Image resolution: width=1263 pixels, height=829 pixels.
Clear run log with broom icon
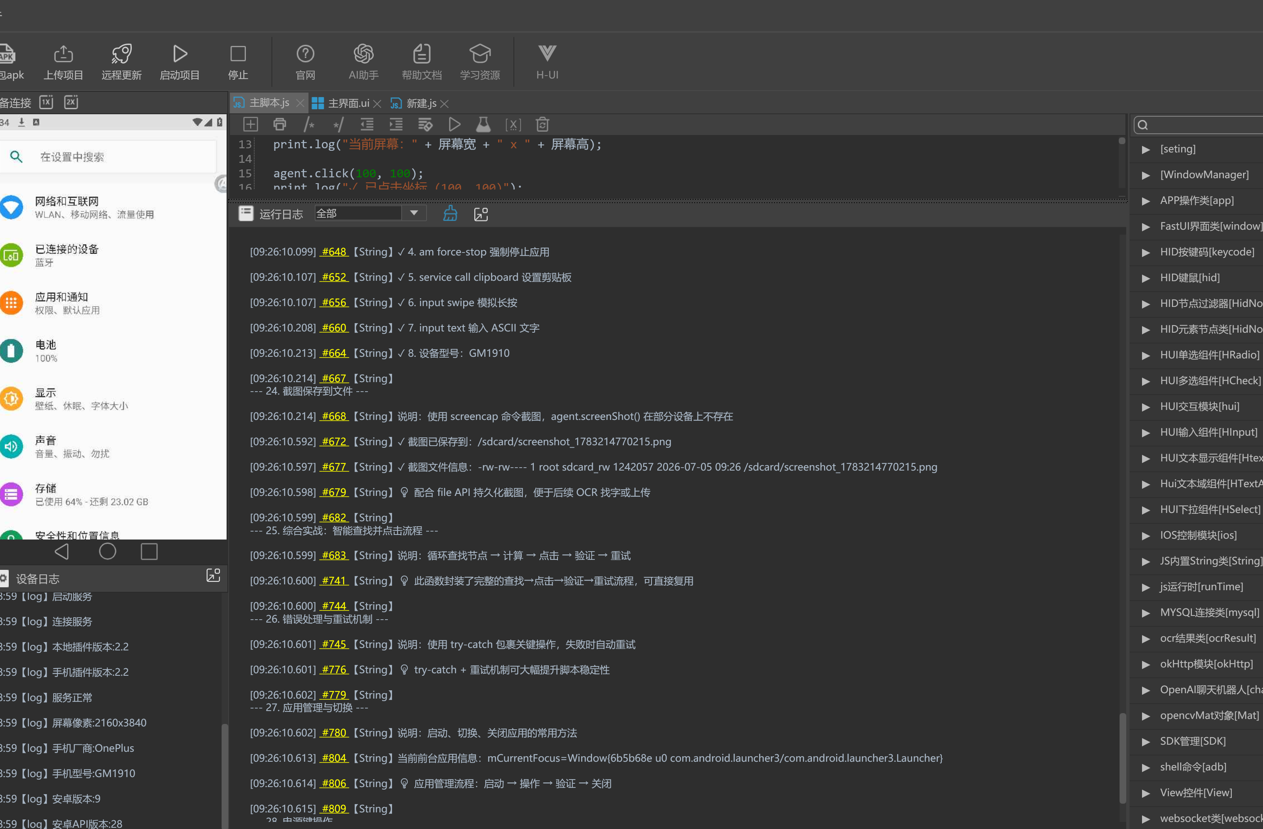coord(450,213)
